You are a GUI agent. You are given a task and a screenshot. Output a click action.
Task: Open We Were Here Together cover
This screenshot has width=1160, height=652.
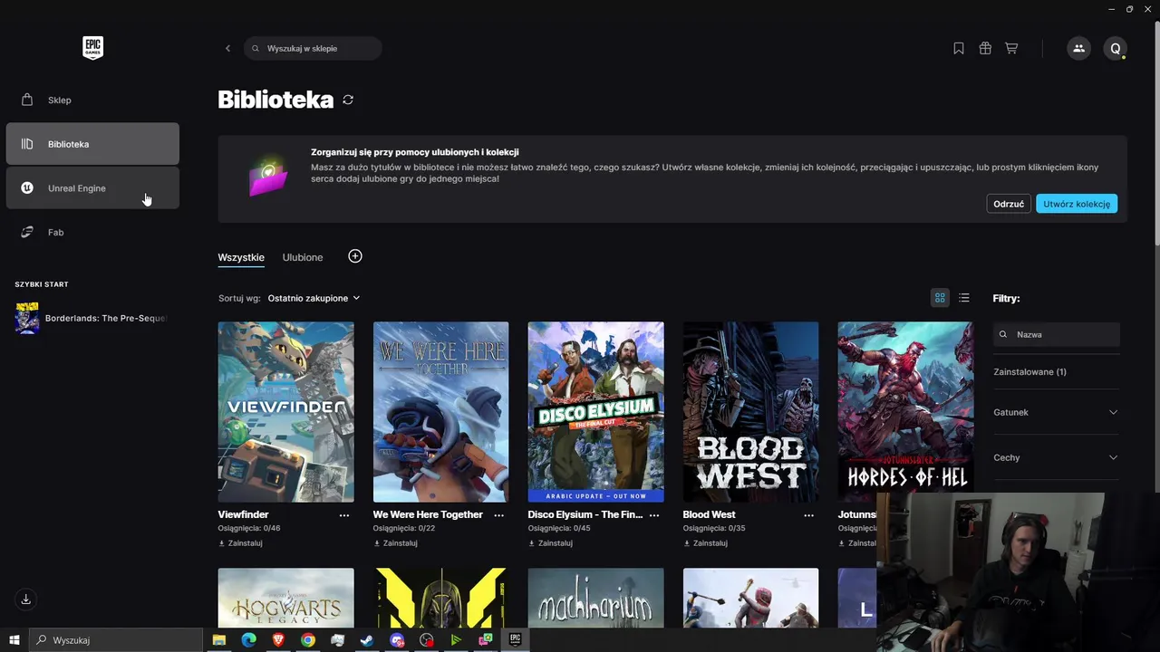[x=441, y=412]
